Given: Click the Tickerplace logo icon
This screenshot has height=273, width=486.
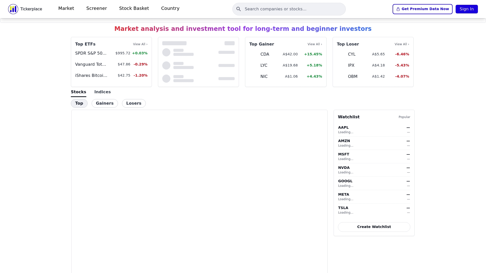Looking at the screenshot, I should tap(13, 9).
